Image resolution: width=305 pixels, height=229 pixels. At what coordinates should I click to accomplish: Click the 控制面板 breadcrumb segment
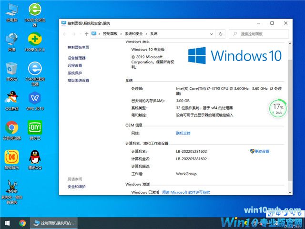click(110, 34)
